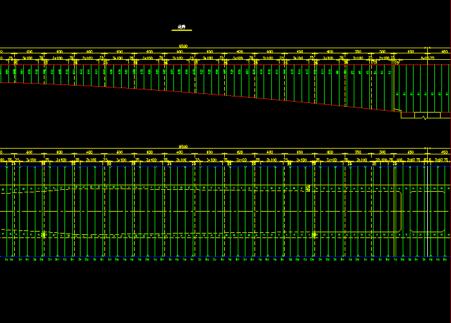The width and height of the screenshot is (451, 323).
Task: Click the red horizontal top edge of the elevation
Action: [193, 64]
